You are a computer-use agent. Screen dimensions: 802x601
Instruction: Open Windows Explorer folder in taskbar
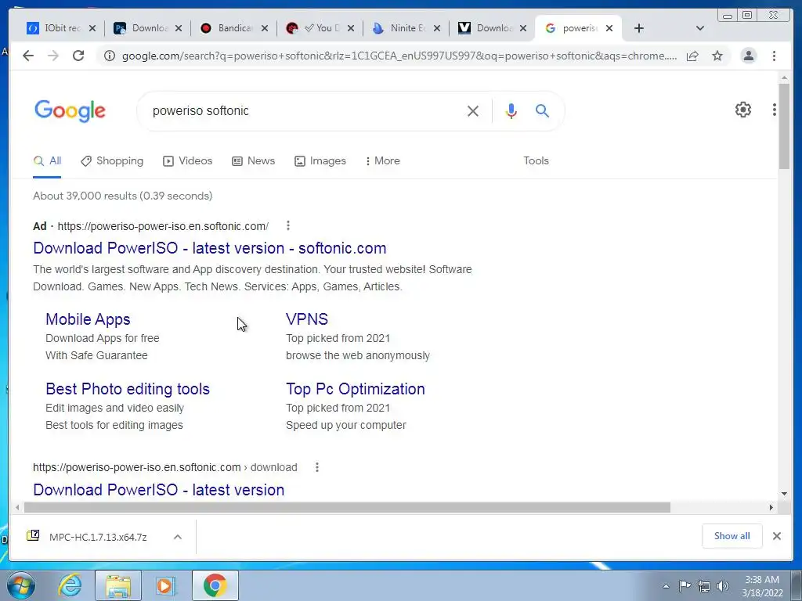[x=118, y=585]
